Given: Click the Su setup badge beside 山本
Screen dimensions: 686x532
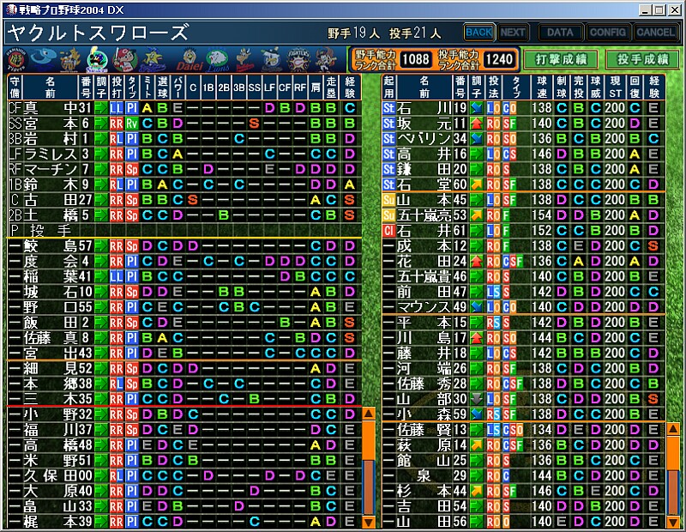Looking at the screenshot, I should click(388, 200).
